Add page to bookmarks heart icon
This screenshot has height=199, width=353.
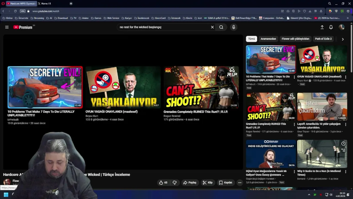[x=304, y=11]
